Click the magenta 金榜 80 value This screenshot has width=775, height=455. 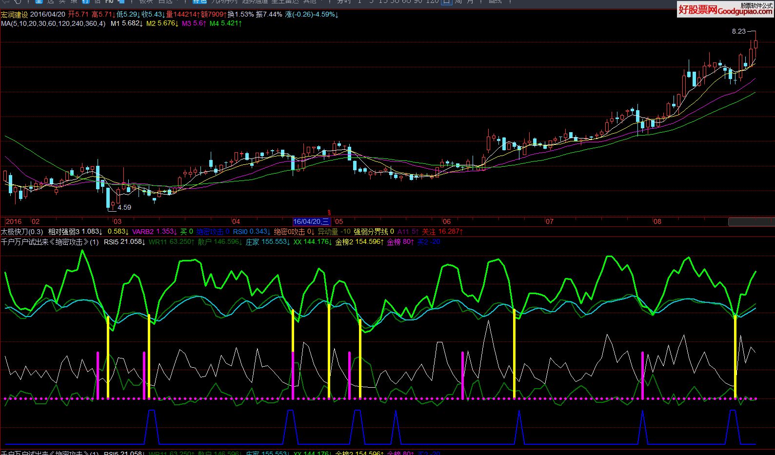pyautogui.click(x=400, y=242)
